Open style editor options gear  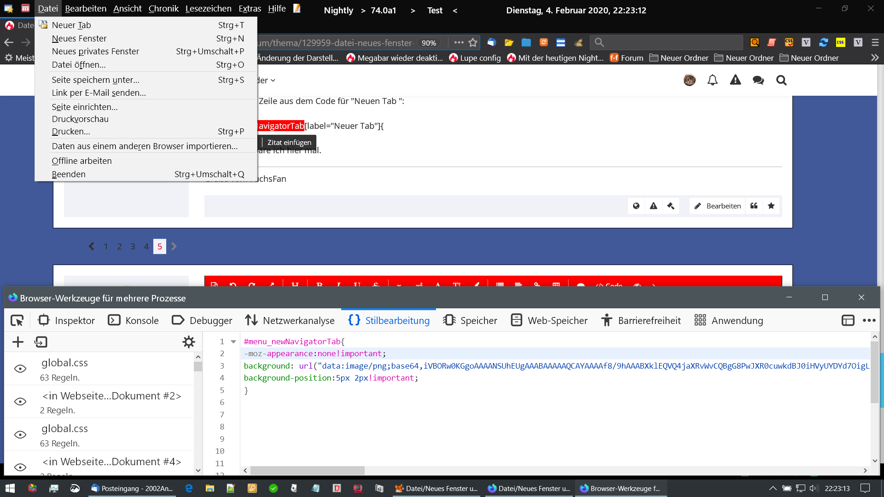click(x=188, y=342)
